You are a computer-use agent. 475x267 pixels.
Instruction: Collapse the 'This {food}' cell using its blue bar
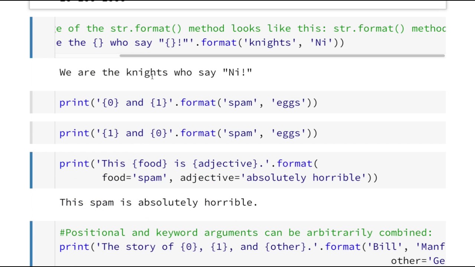tap(31, 170)
